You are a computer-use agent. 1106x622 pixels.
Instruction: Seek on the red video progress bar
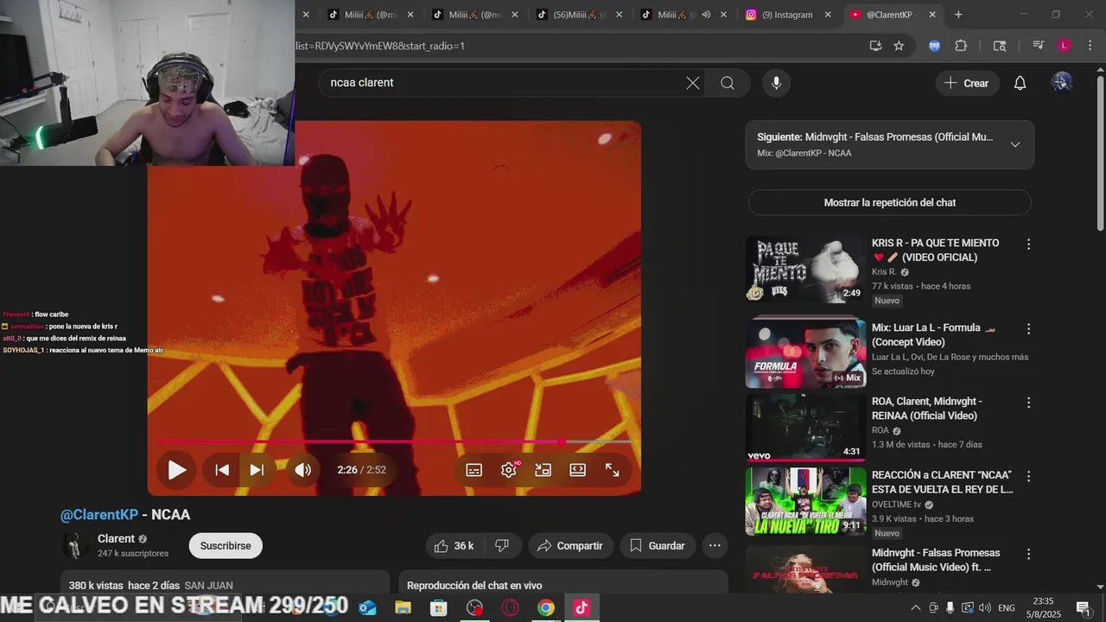click(394, 441)
